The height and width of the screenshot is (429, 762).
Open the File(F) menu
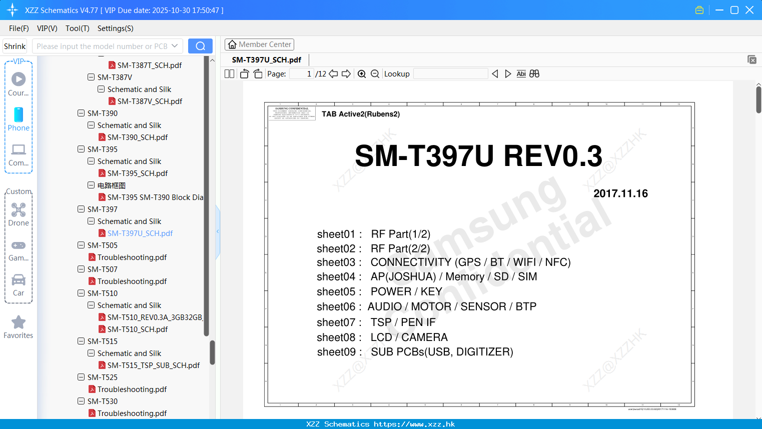tap(19, 28)
